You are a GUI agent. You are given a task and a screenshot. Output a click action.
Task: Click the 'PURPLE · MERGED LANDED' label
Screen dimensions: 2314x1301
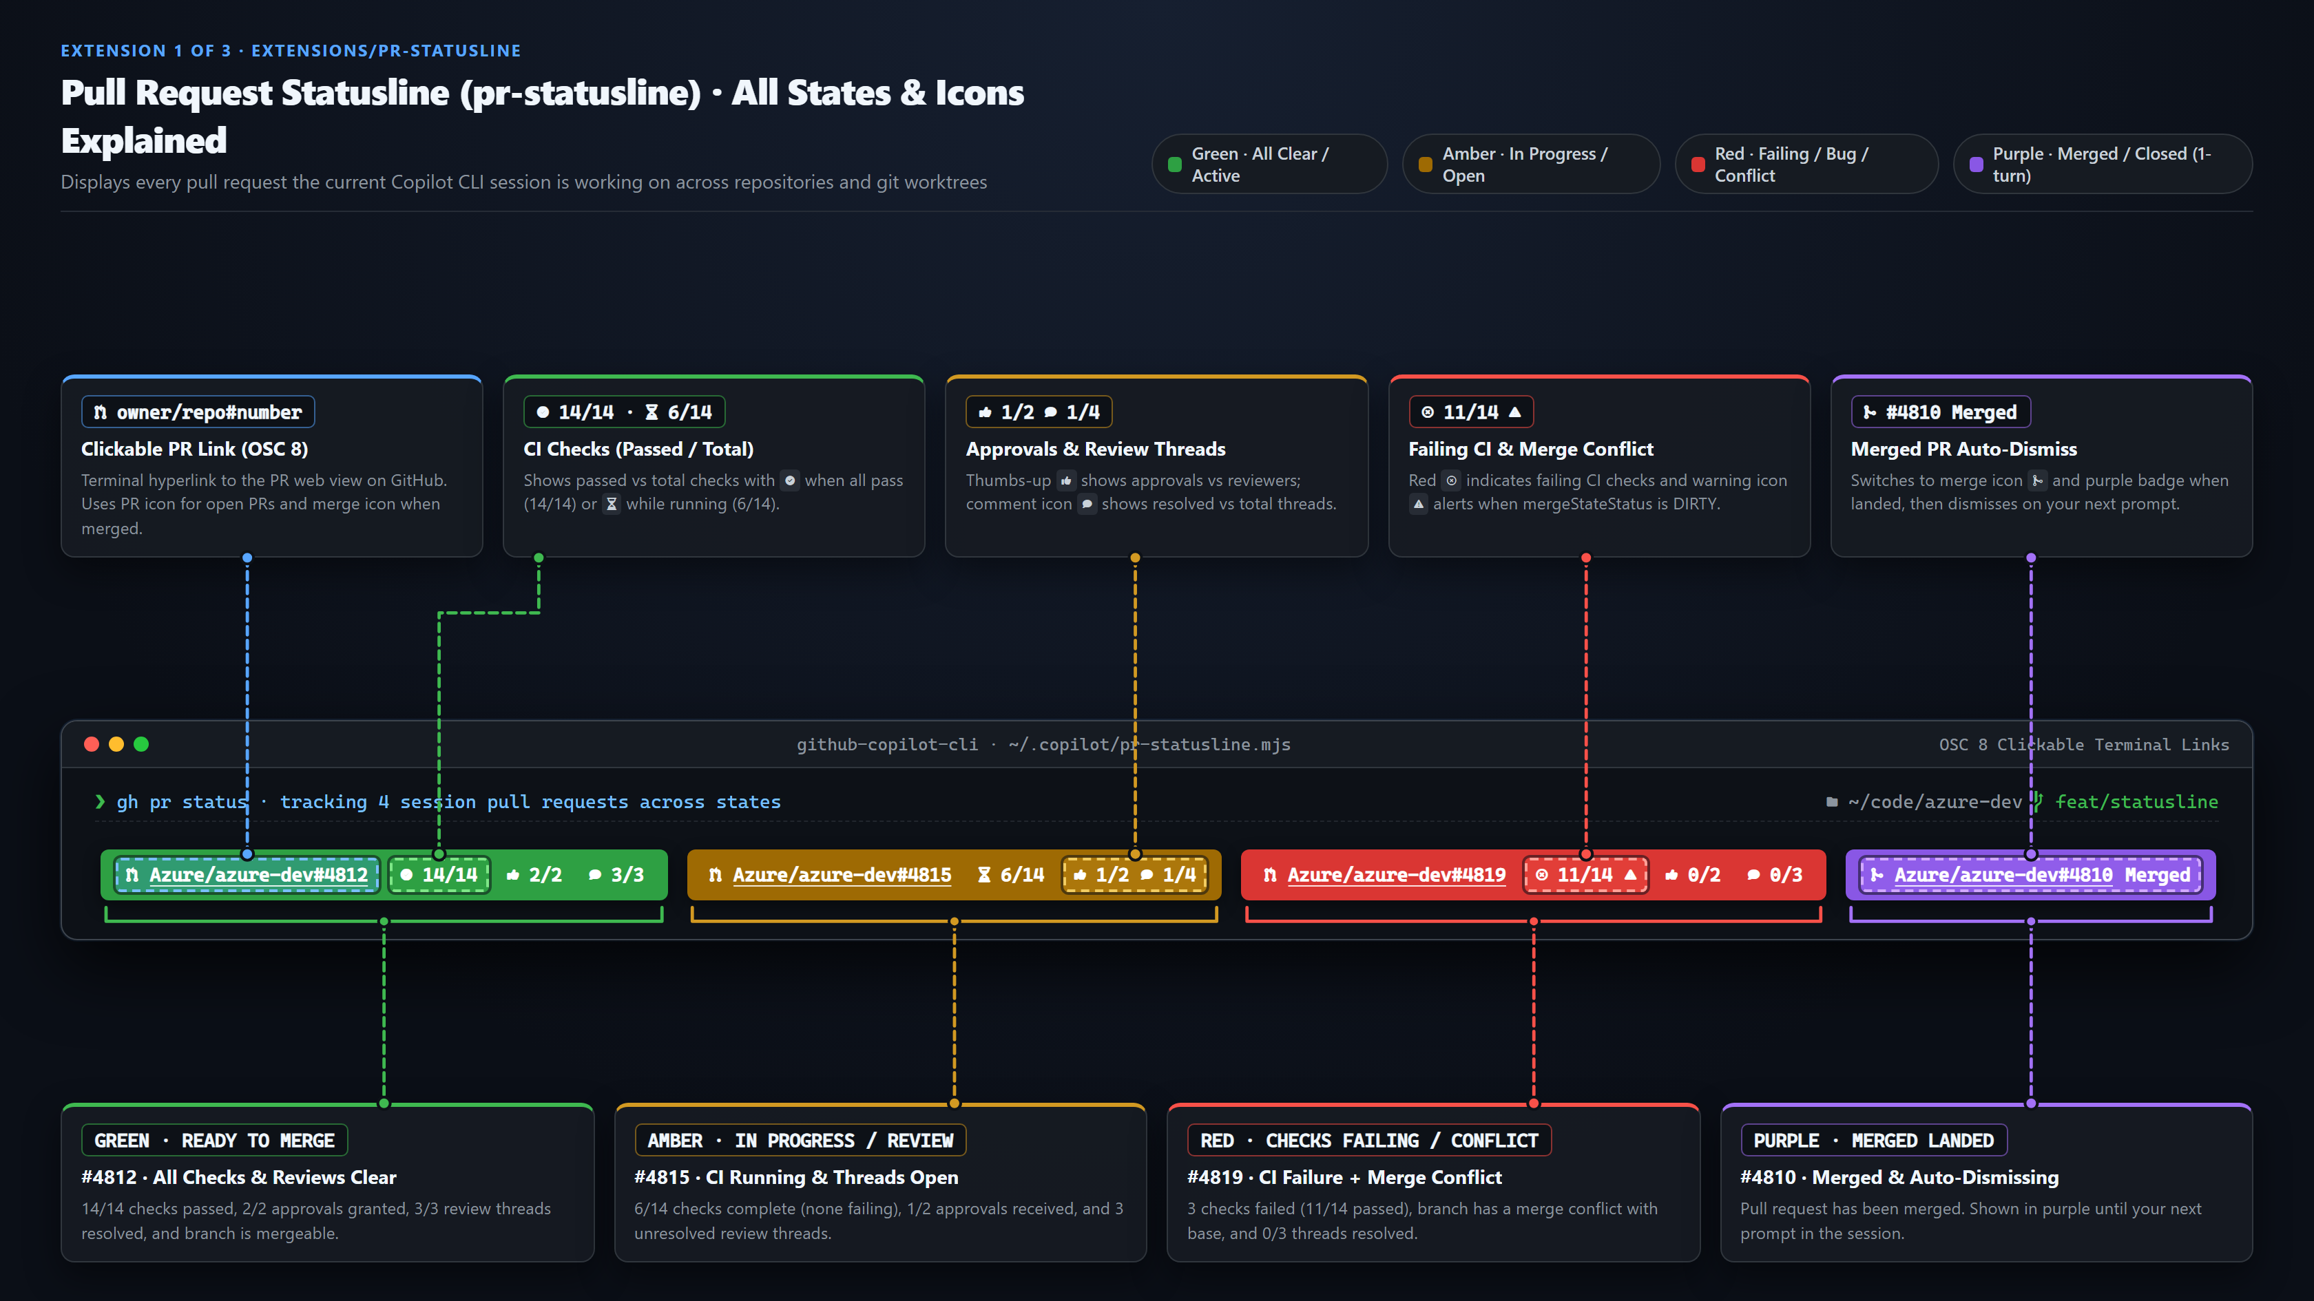tap(1873, 1141)
